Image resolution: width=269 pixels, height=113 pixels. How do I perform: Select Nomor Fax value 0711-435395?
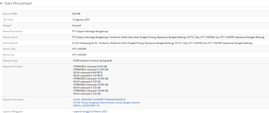click(x=79, y=55)
